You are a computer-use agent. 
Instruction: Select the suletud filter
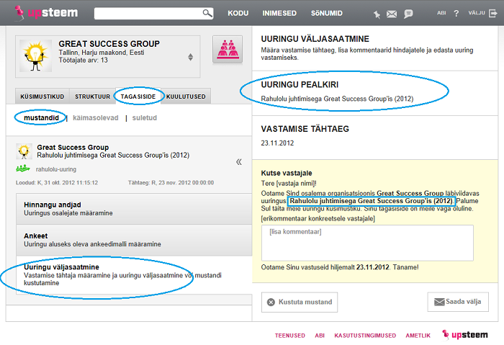145,117
